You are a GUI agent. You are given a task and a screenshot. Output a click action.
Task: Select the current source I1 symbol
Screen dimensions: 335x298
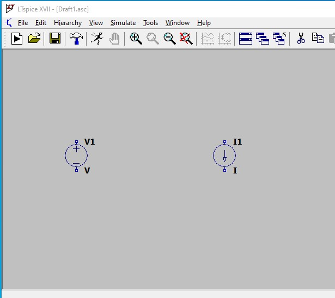[224, 156]
